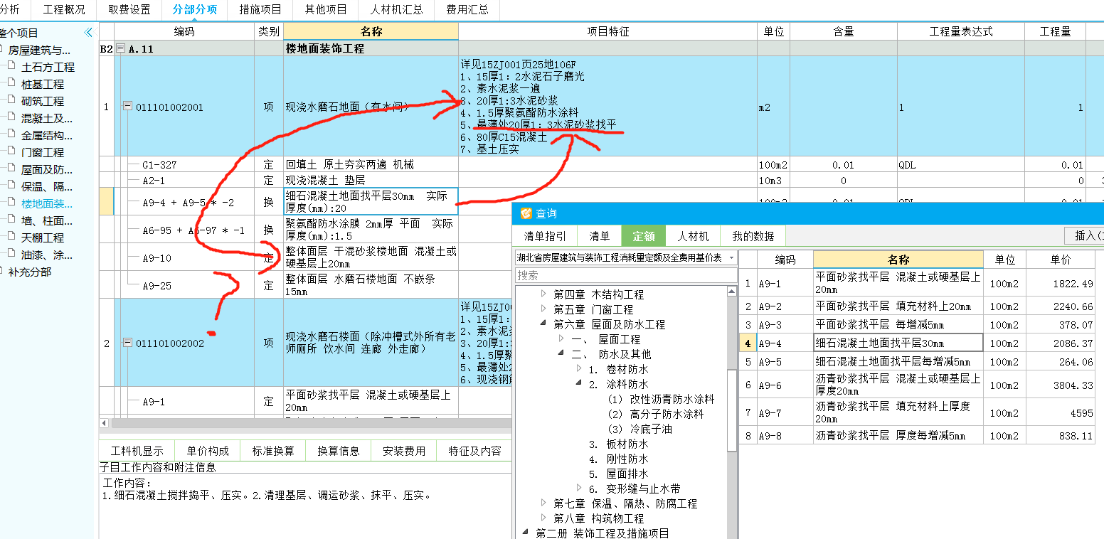Collapse 2. 涂料防水 node

(x=579, y=384)
